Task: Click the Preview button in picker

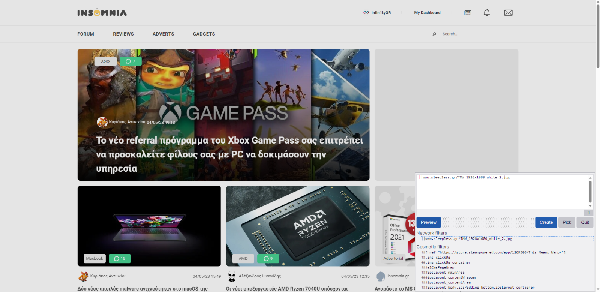Action: 429,222
